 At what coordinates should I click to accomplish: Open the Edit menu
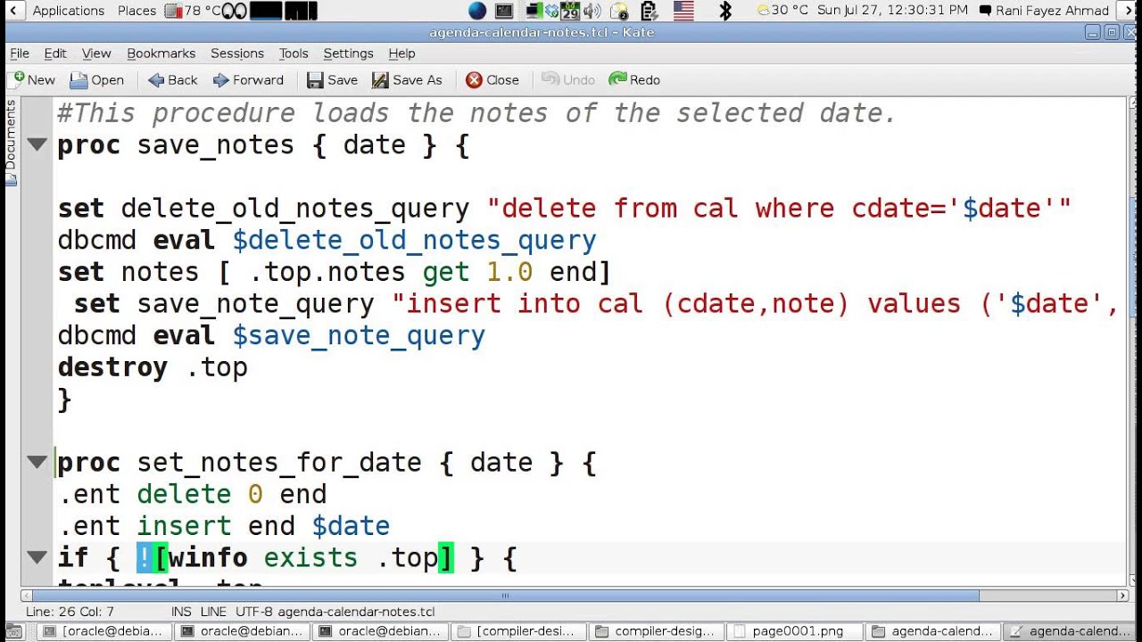click(55, 53)
